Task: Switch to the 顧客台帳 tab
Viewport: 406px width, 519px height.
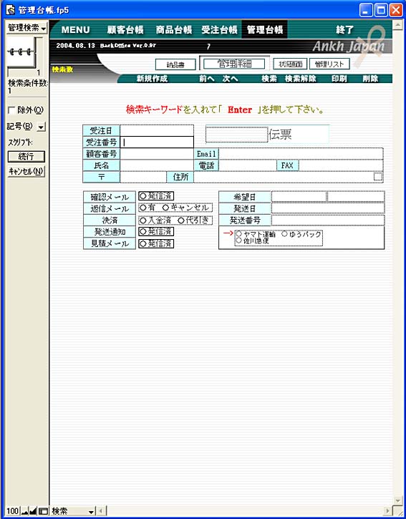Action: coord(125,30)
